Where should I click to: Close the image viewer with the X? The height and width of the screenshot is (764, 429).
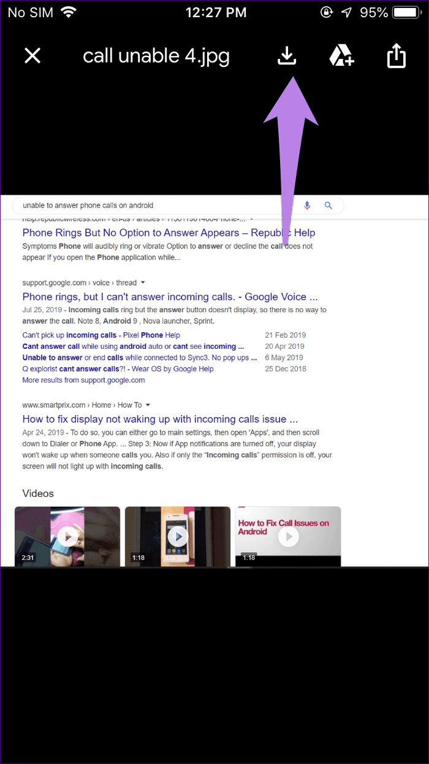(x=32, y=56)
